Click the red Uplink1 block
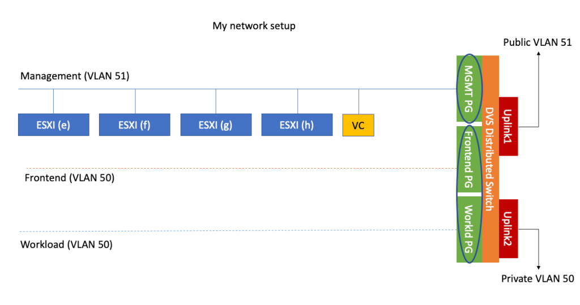Image resolution: width=580 pixels, height=305 pixels. [509, 126]
